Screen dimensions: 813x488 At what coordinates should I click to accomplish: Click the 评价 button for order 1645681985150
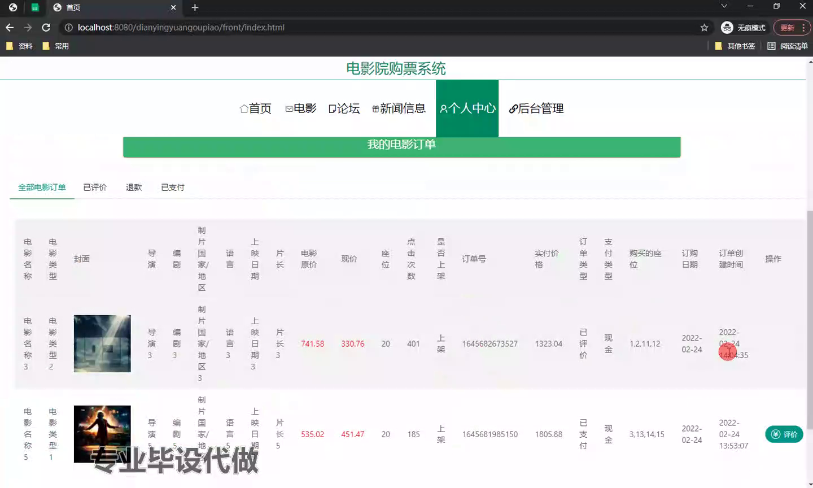click(x=784, y=434)
